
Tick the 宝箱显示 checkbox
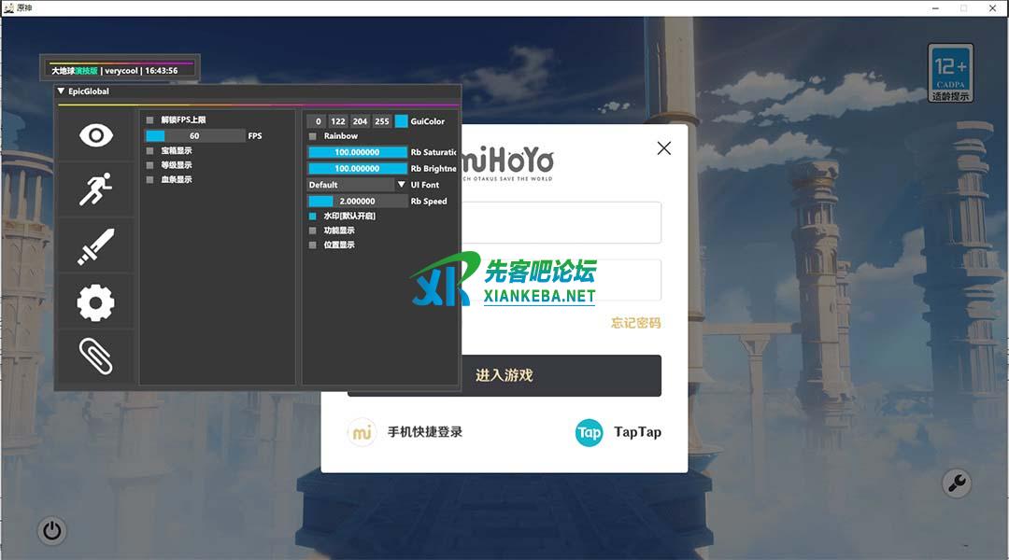[149, 150]
